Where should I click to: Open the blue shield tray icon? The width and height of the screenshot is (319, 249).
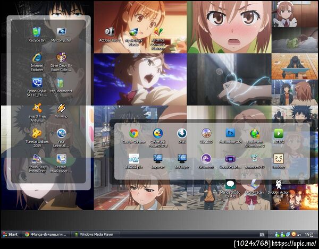288,234
